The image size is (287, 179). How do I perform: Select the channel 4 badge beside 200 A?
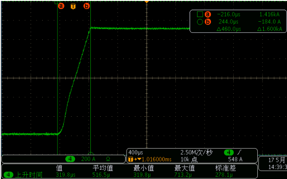pos(70,159)
